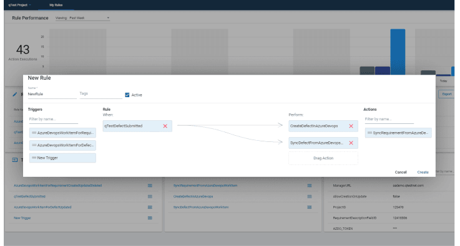Image resolution: width=460 pixels, height=246 pixels.
Task: Open the Viewing Past Week dropdown
Action: click(82, 18)
